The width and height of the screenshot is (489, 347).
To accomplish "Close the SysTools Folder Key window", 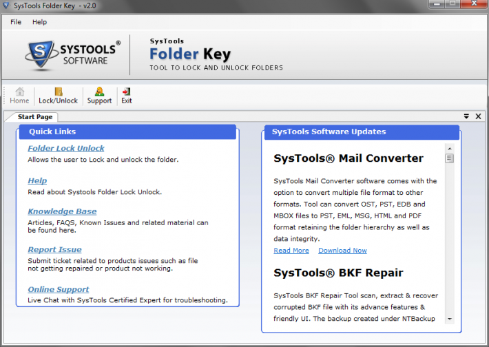I will (x=474, y=4).
